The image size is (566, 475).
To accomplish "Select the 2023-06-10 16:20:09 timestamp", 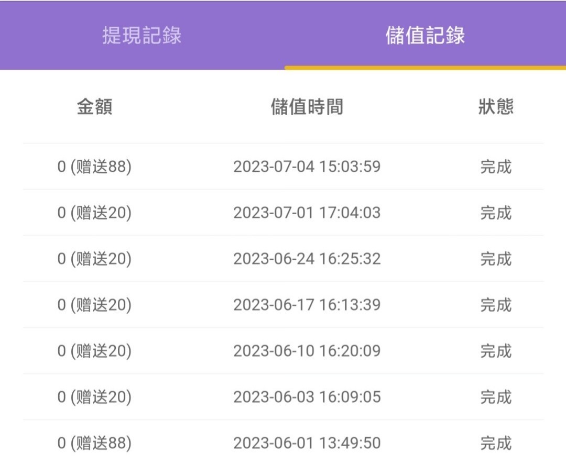I will (x=307, y=351).
